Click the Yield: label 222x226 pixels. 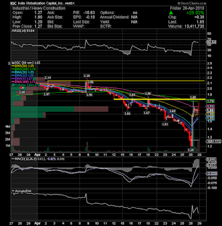105,22
